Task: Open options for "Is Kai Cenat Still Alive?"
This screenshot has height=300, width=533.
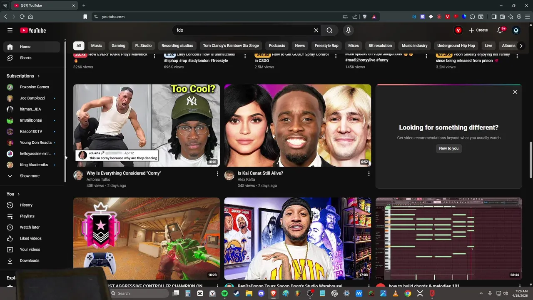Action: tap(369, 173)
